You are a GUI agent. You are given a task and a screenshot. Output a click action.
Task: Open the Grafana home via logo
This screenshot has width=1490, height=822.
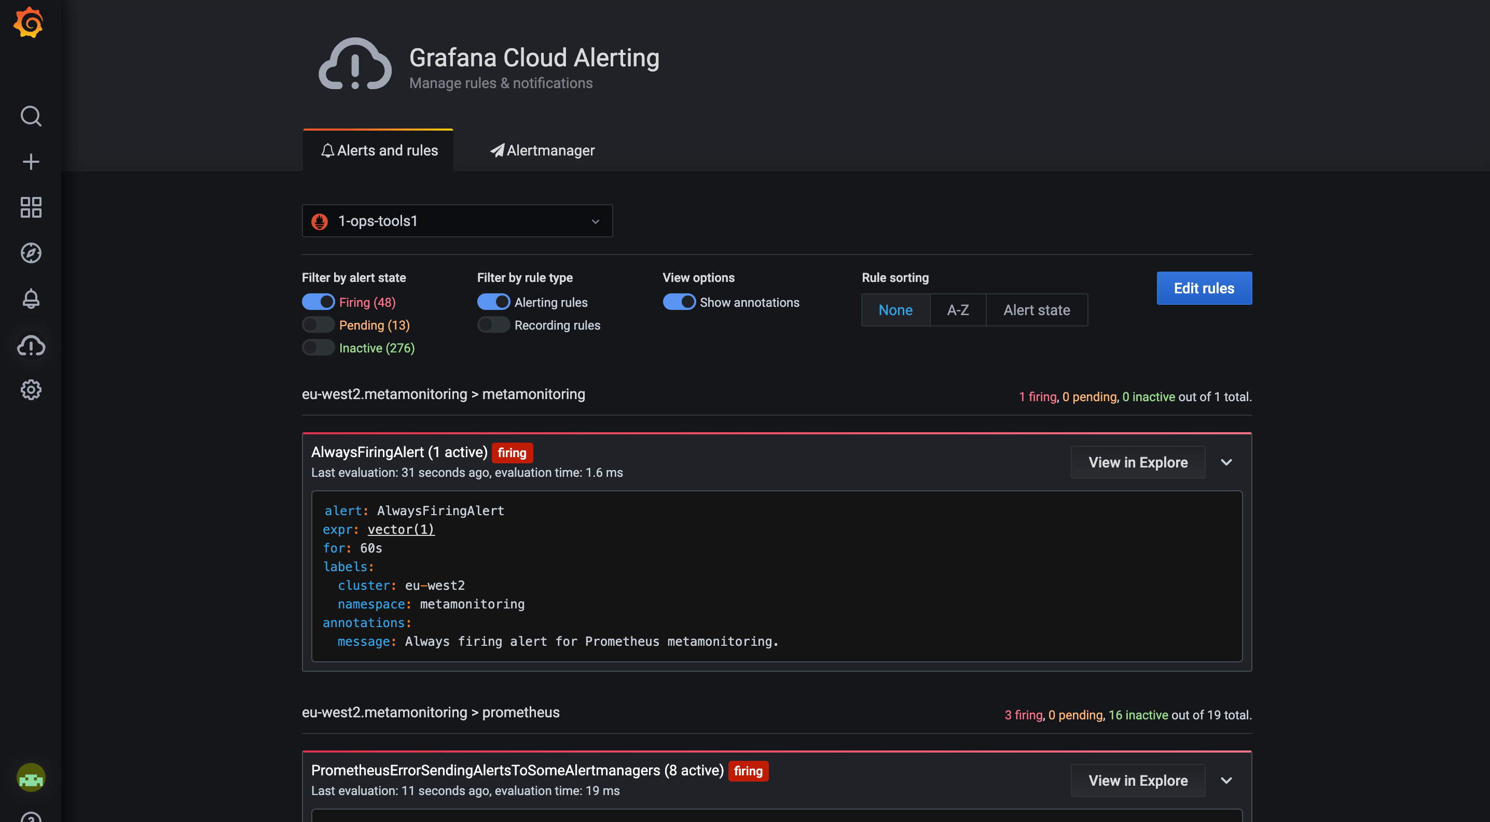[x=30, y=22]
